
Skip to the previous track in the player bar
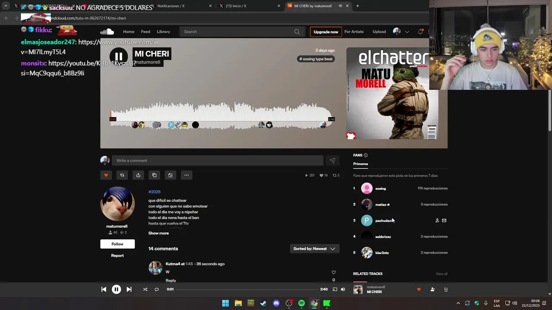tap(103, 289)
